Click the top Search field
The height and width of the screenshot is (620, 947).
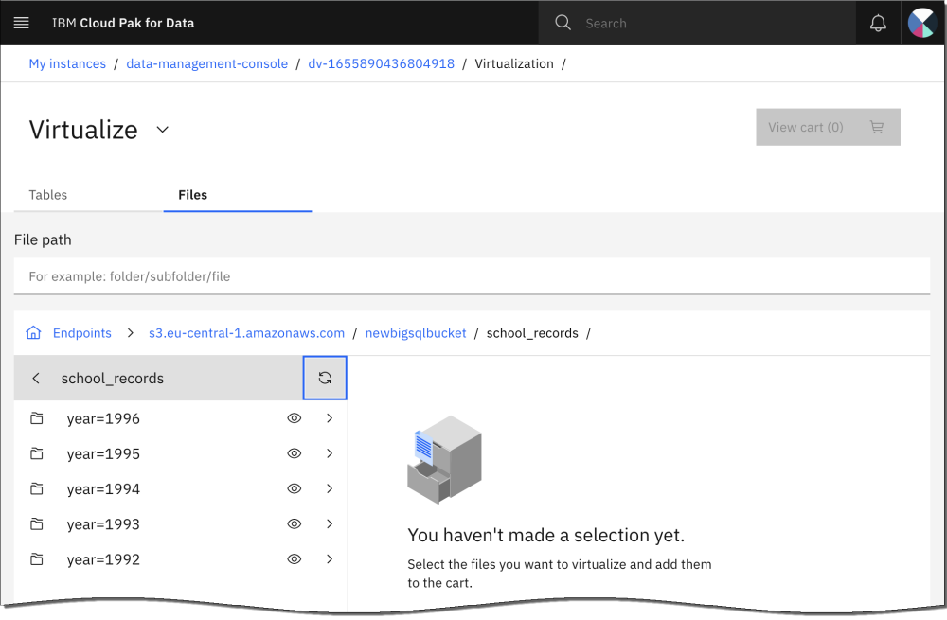click(x=697, y=23)
